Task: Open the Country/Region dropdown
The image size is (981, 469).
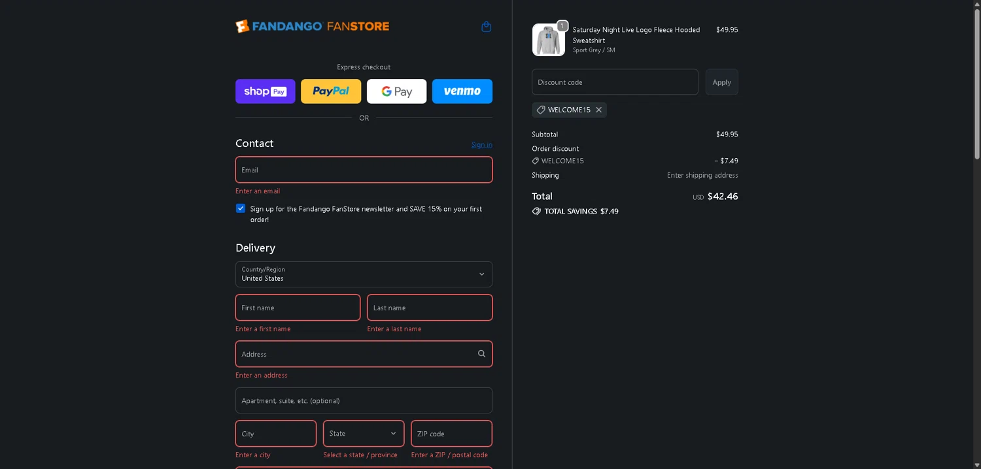Action: 364,274
